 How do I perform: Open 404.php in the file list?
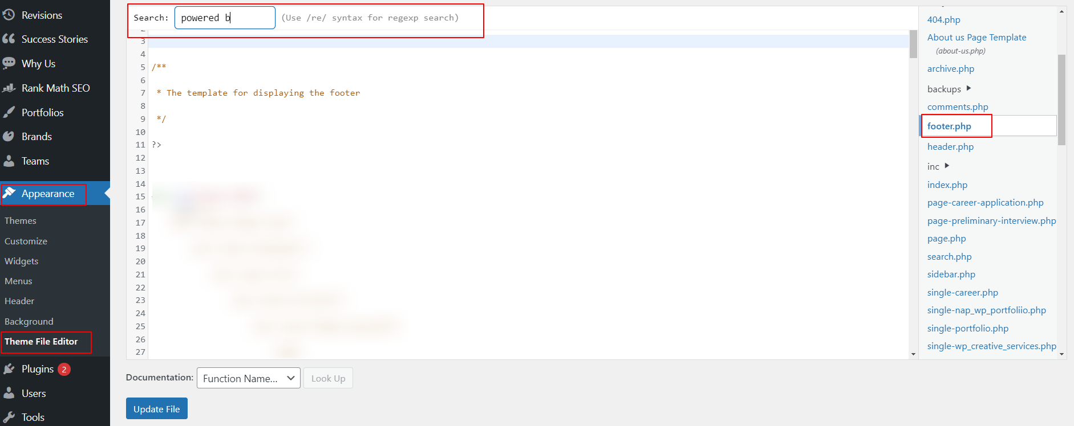pos(943,19)
